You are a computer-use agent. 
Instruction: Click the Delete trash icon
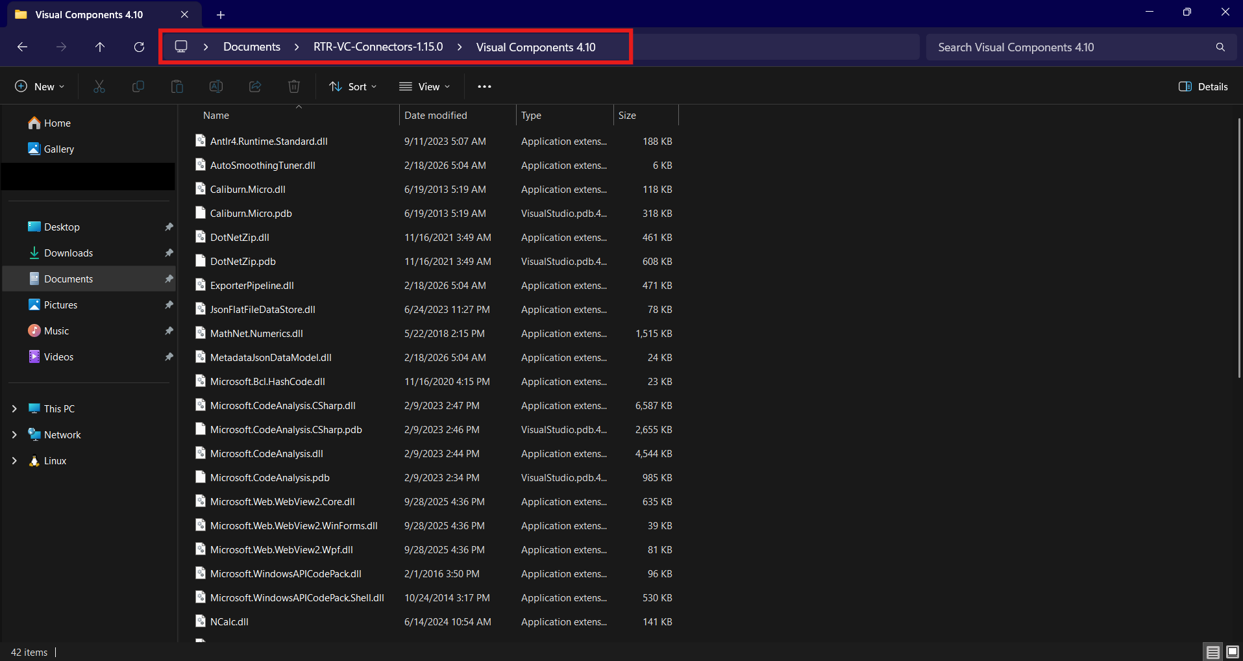[294, 86]
